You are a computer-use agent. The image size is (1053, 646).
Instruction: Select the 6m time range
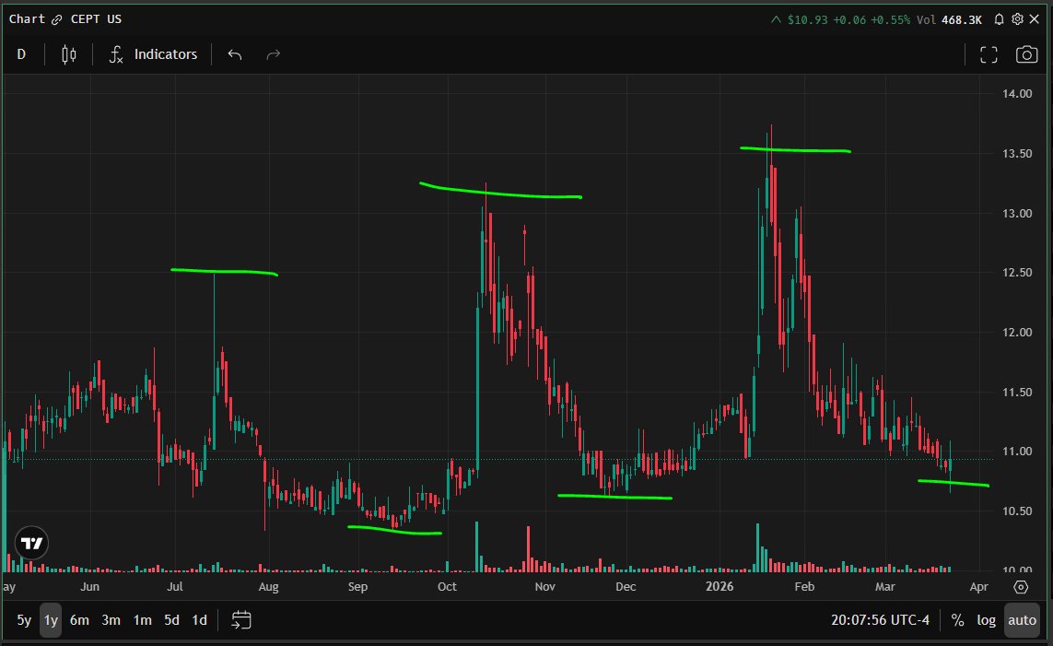(x=79, y=620)
